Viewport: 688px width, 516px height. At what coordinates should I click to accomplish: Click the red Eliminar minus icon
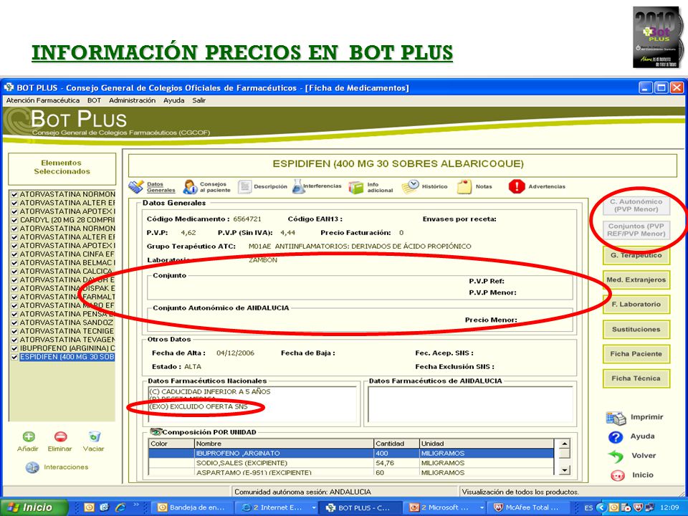[60, 436]
